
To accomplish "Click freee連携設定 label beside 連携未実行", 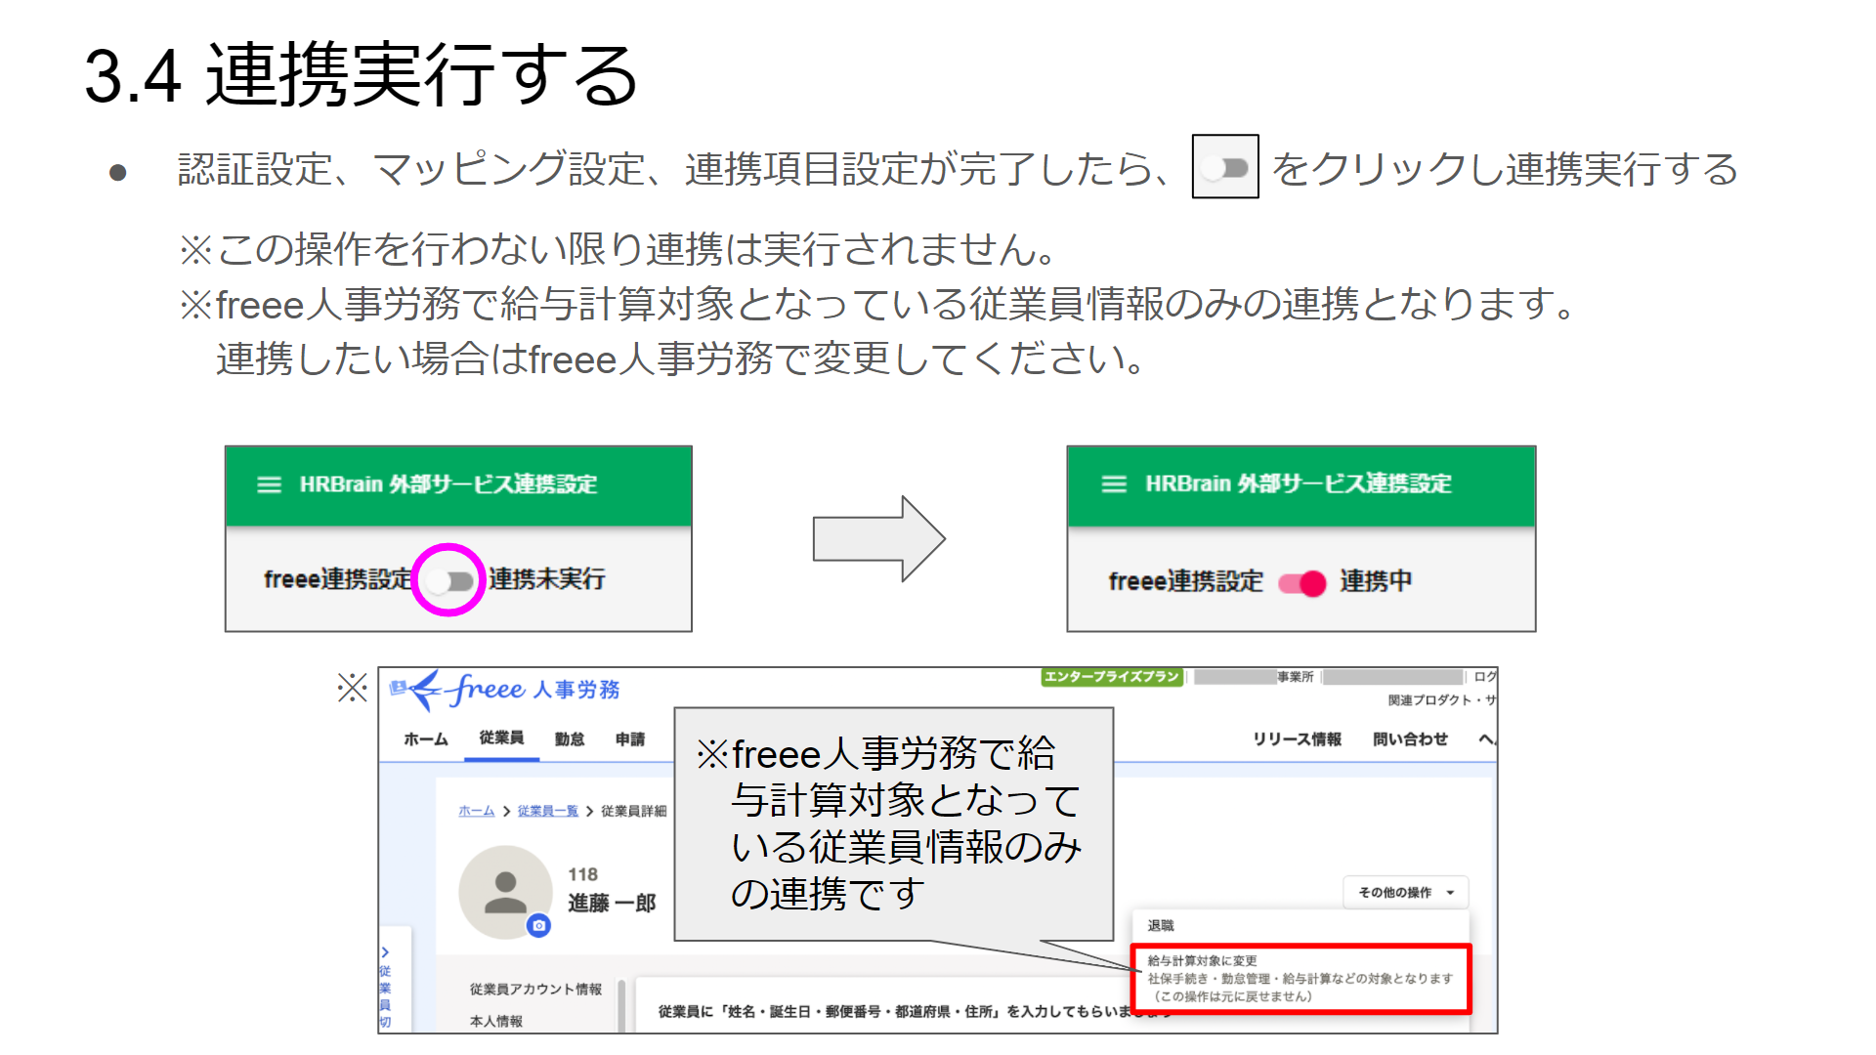I will (x=338, y=579).
